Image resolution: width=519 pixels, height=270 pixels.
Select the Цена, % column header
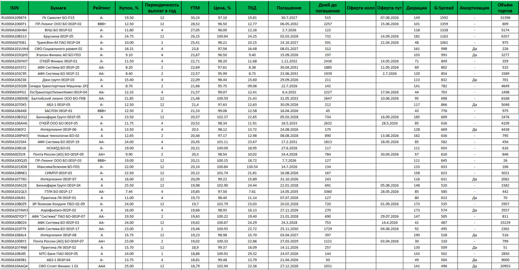[x=223, y=8]
